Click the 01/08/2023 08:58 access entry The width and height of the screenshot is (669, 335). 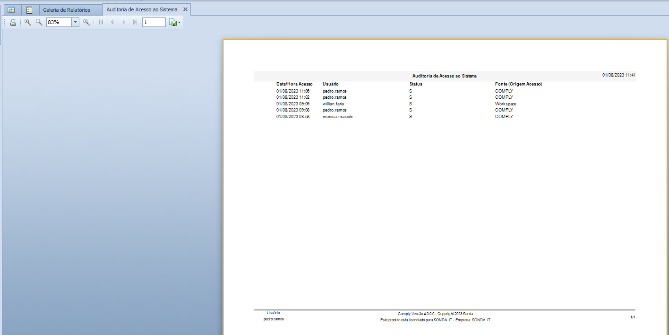click(x=293, y=117)
